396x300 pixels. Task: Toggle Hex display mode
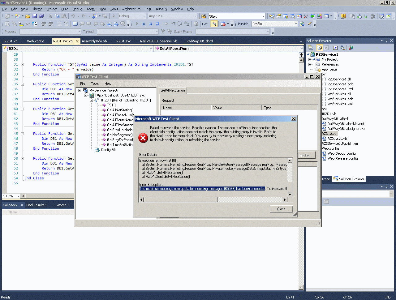tap(205, 24)
